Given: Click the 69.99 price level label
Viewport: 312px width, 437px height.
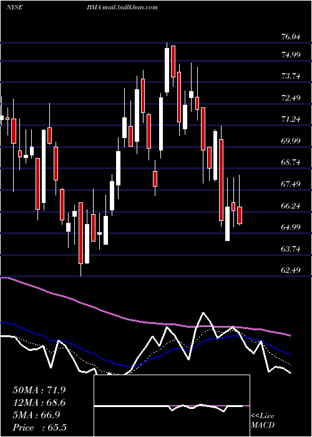Looking at the screenshot, I should (291, 140).
